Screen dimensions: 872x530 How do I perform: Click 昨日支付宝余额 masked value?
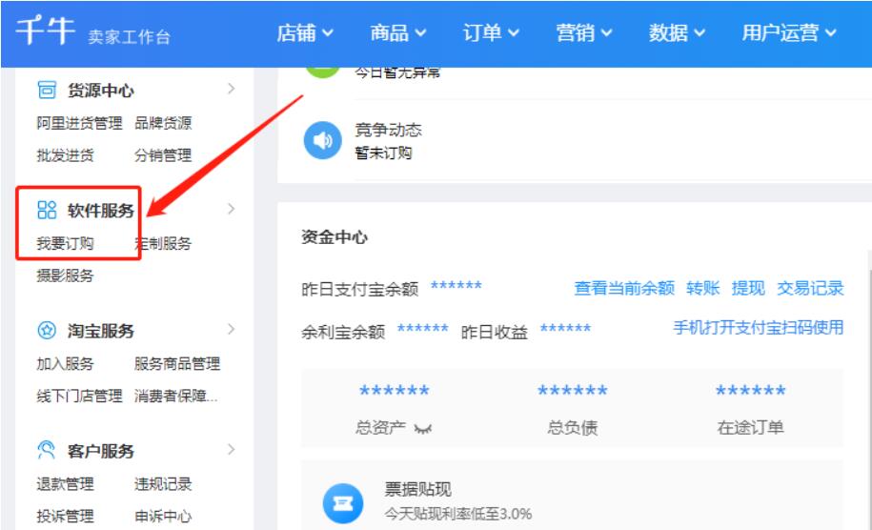point(456,286)
